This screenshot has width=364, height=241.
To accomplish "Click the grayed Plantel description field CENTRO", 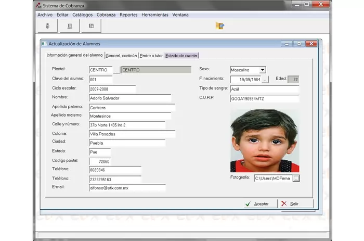I will pos(157,70).
